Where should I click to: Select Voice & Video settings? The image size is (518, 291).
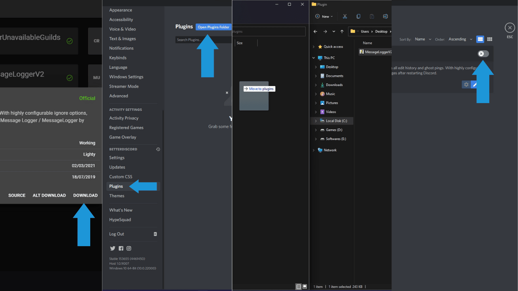(x=123, y=29)
